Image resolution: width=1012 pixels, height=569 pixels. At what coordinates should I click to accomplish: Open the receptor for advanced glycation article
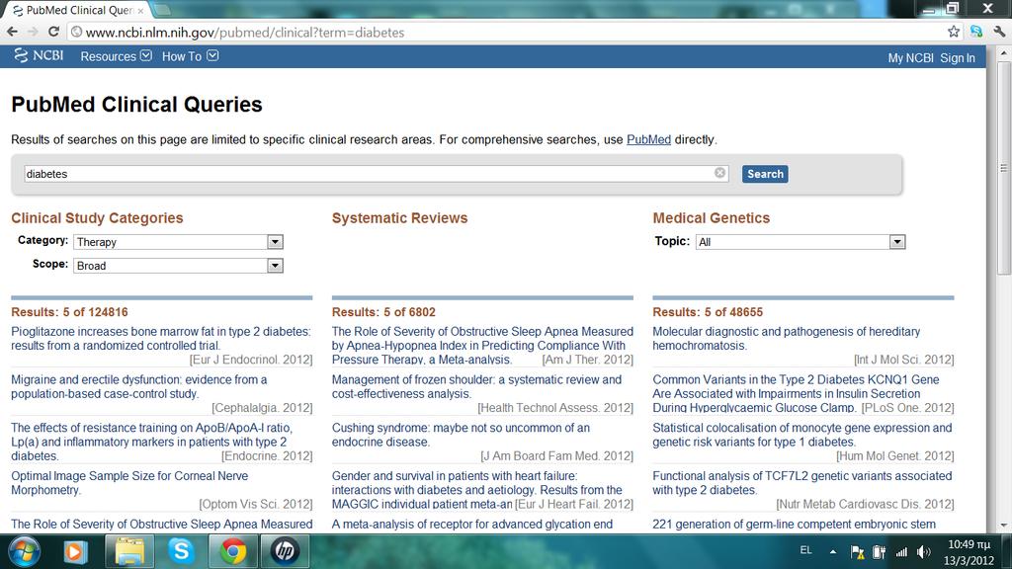[472, 525]
